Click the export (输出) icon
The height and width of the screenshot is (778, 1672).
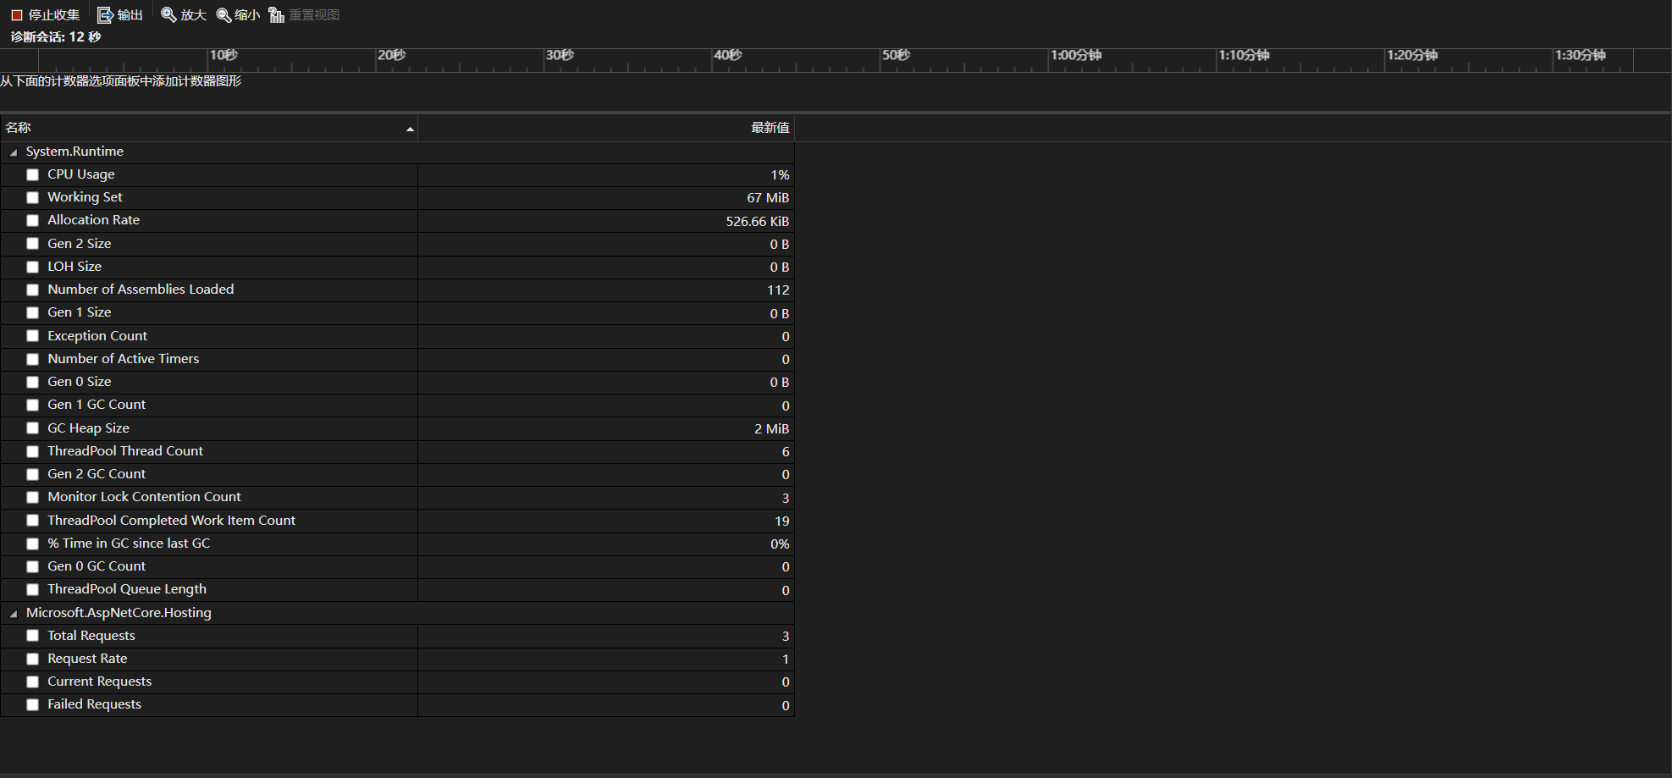click(x=105, y=15)
